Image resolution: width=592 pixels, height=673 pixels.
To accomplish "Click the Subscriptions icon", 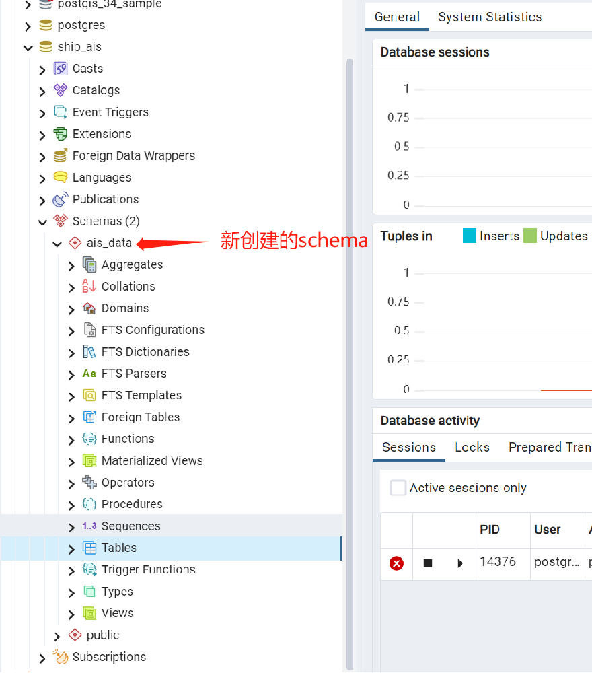I will (60, 657).
